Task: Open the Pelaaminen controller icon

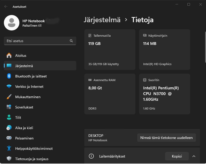Action: click(x=9, y=138)
